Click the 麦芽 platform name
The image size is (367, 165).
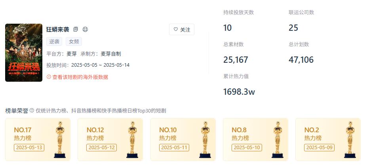pyautogui.click(x=72, y=54)
